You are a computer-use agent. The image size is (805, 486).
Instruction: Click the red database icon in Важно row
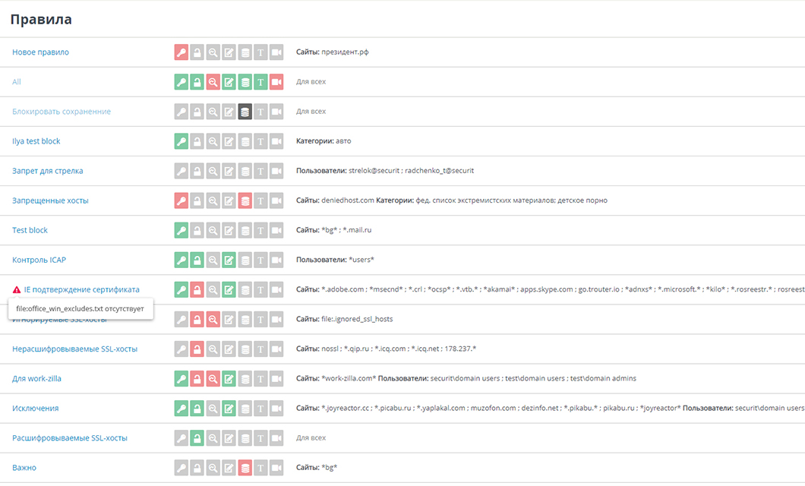245,468
